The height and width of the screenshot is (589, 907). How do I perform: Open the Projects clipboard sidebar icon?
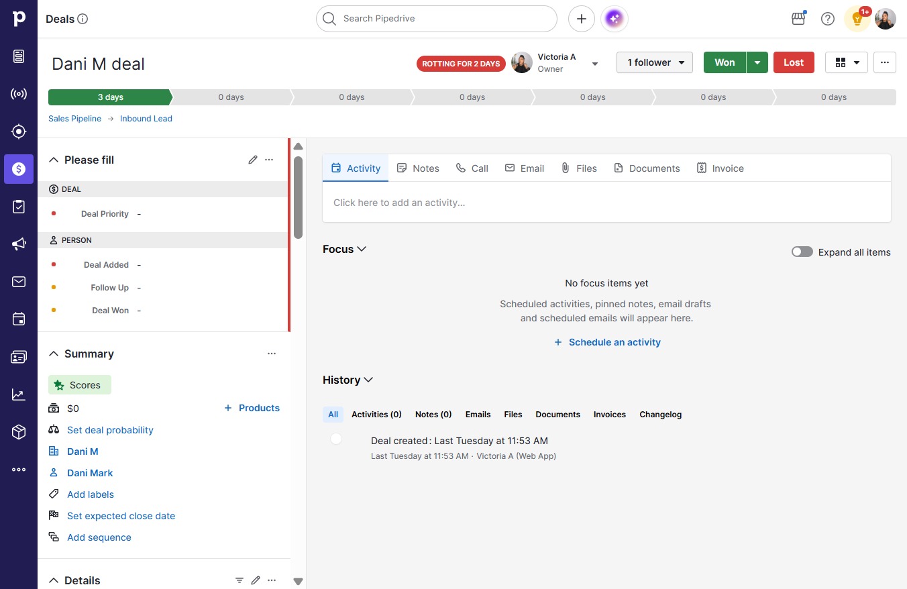tap(19, 207)
